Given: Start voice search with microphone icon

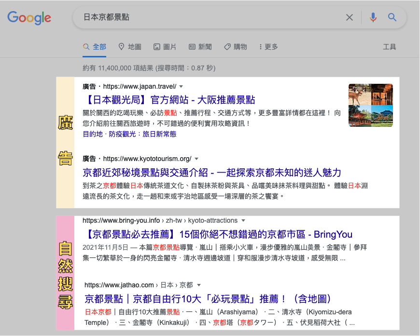Looking at the screenshot, I should [x=373, y=17].
